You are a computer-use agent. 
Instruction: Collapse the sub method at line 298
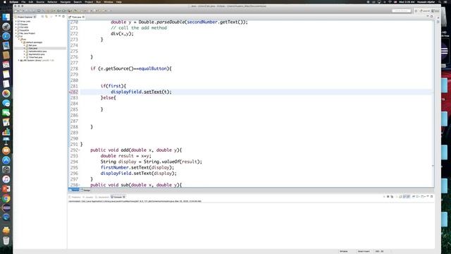(80, 185)
